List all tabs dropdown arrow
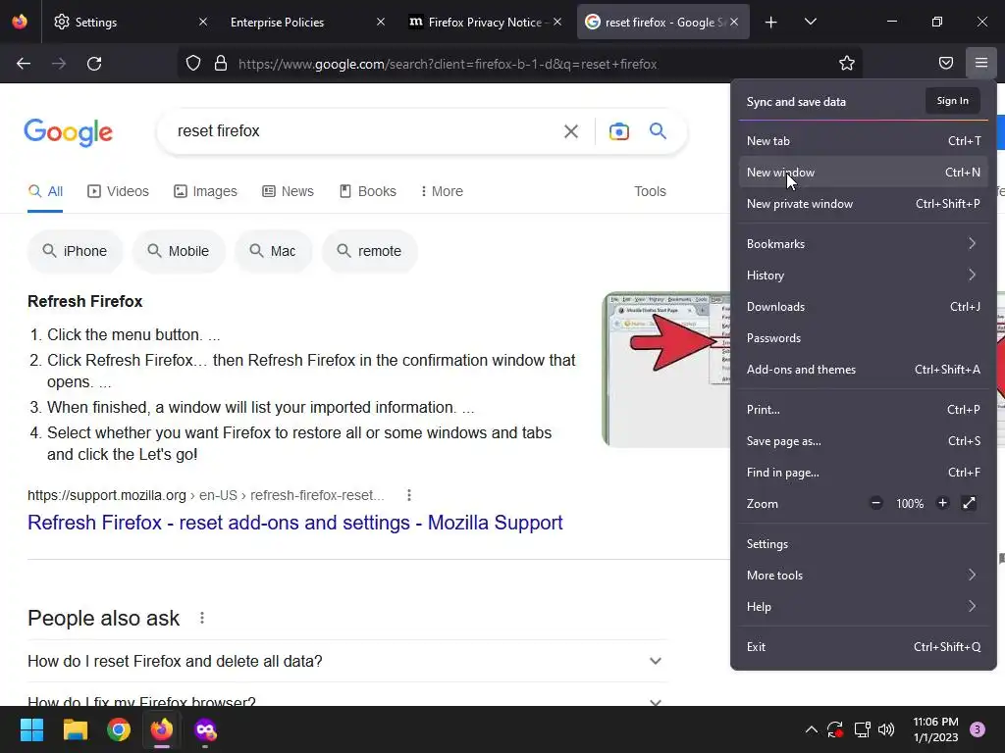This screenshot has height=753, width=1005. [810, 22]
